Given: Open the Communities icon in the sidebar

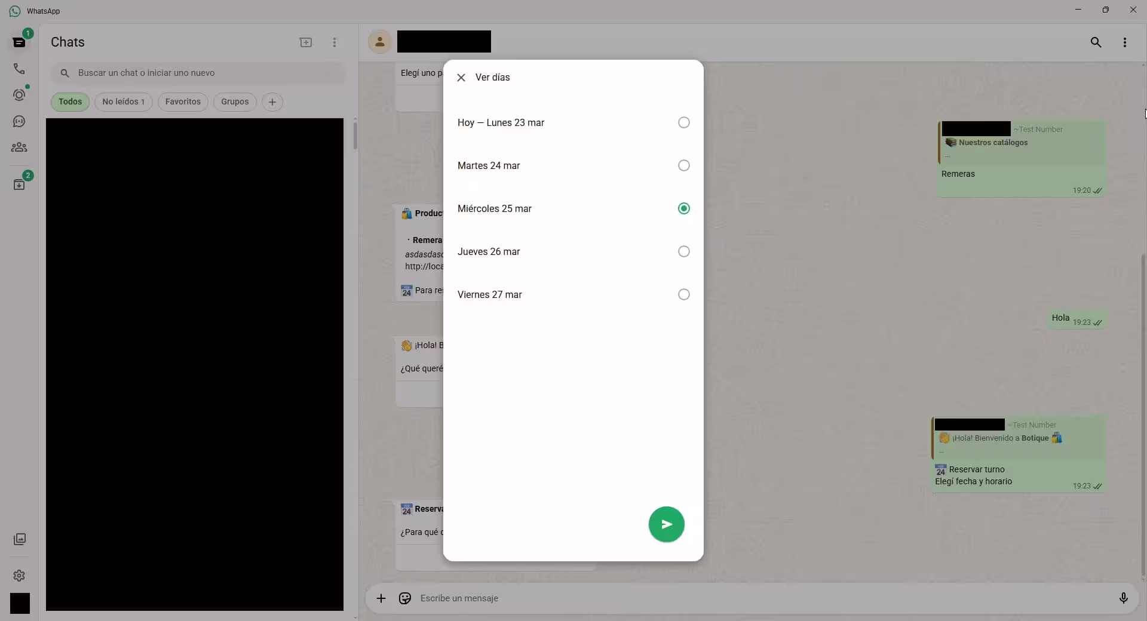Looking at the screenshot, I should coord(19,147).
